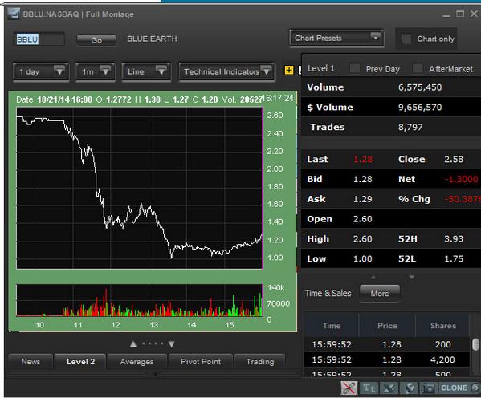Click the arrow icon next to CLONE
Image resolution: width=481 pixels, height=398 pixels.
[476, 388]
